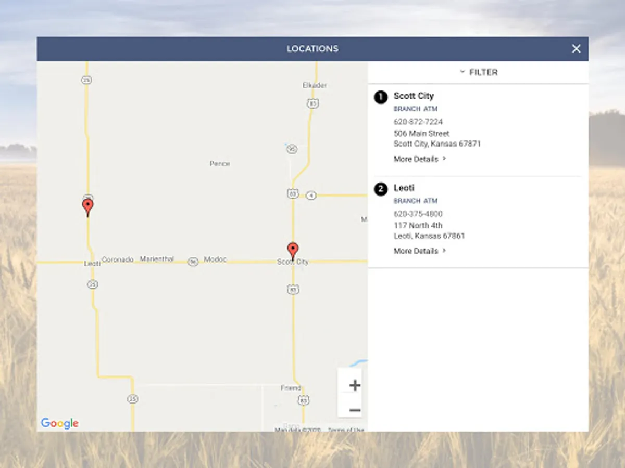
Task: Click the Coronado label on map
Action: pyautogui.click(x=118, y=259)
